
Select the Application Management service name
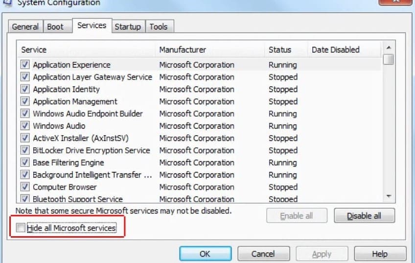click(75, 101)
